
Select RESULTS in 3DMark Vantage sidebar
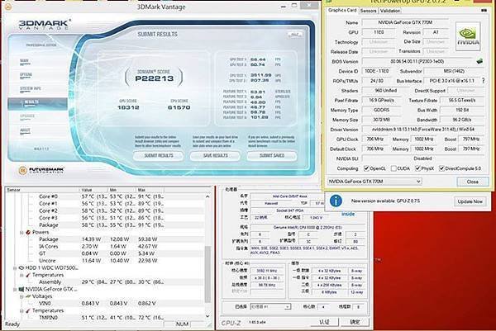[x=37, y=104]
